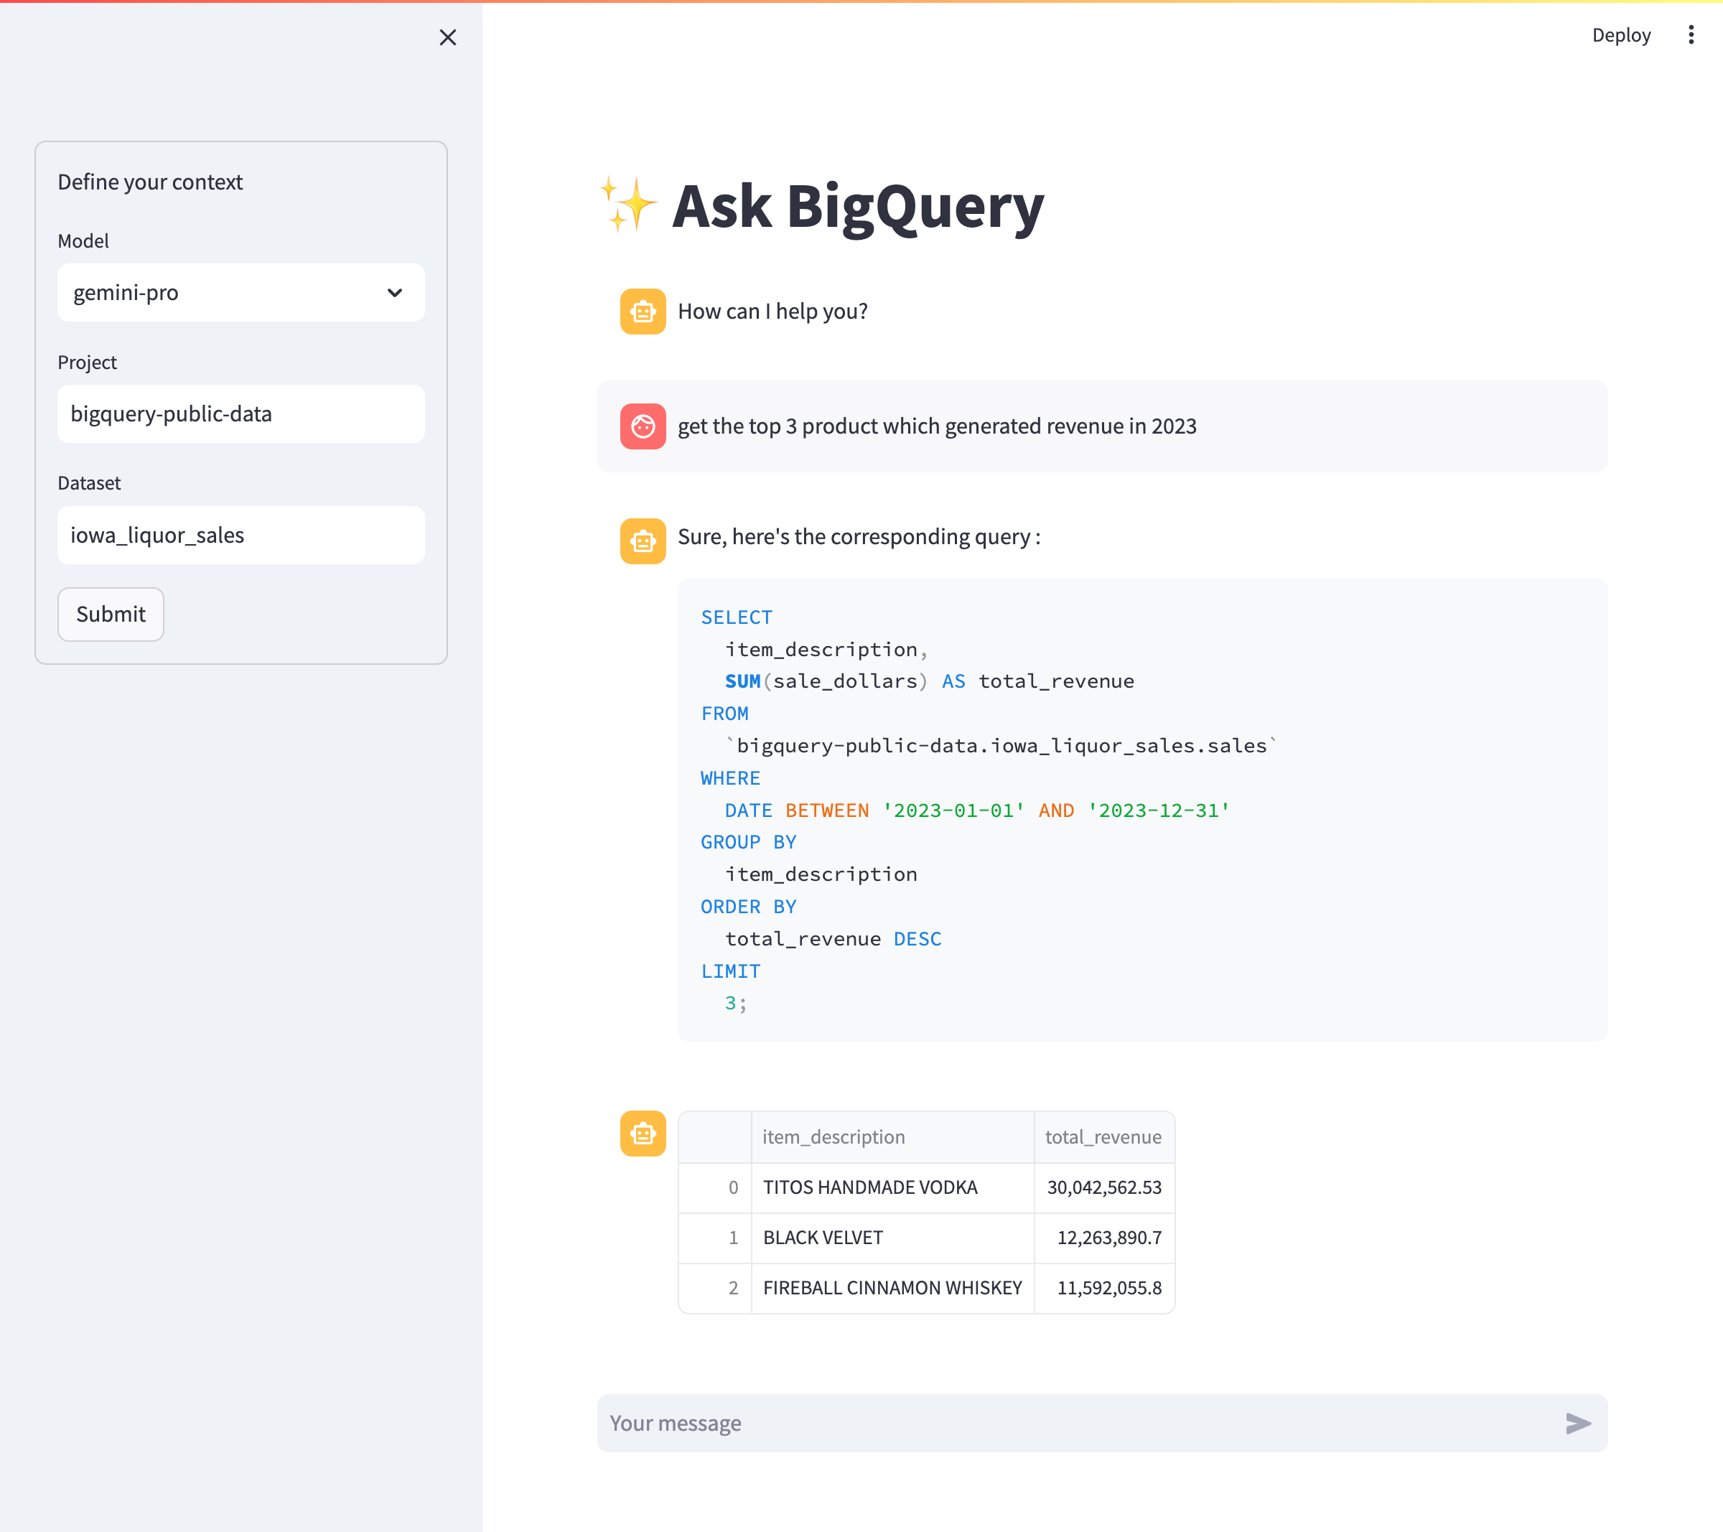
Task: Click the Project input containing bigquery-public-data
Action: point(241,414)
